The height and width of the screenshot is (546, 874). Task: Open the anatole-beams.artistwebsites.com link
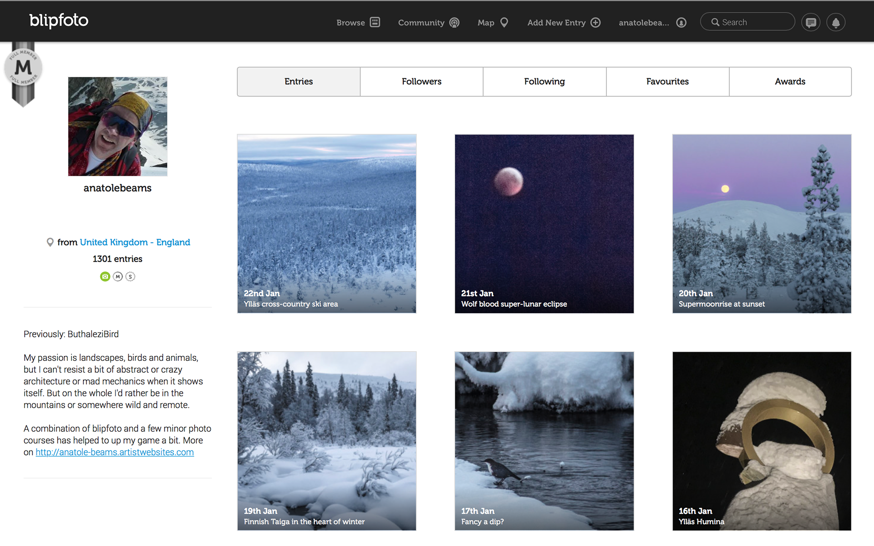[115, 452]
